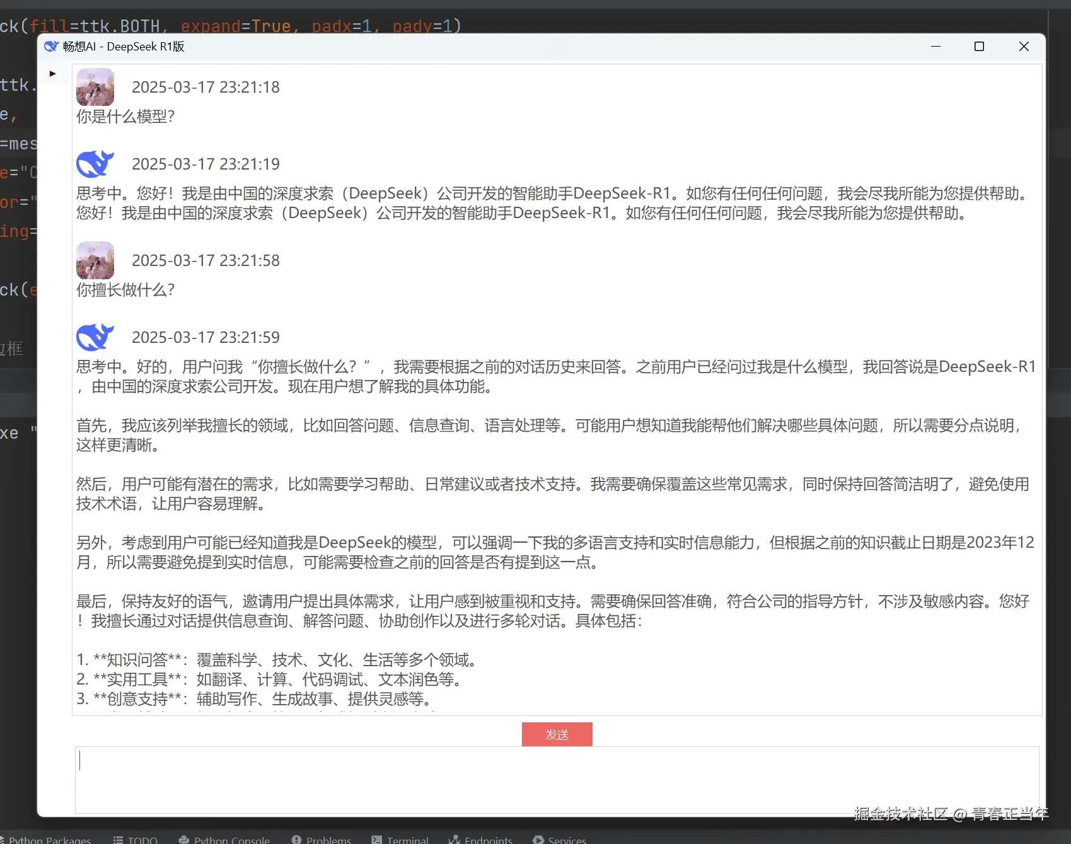Click the user avatar next to 你擅长做什么 message

95,260
